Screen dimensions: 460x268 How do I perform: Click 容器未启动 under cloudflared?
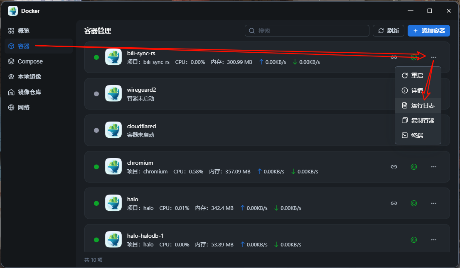(x=140, y=135)
